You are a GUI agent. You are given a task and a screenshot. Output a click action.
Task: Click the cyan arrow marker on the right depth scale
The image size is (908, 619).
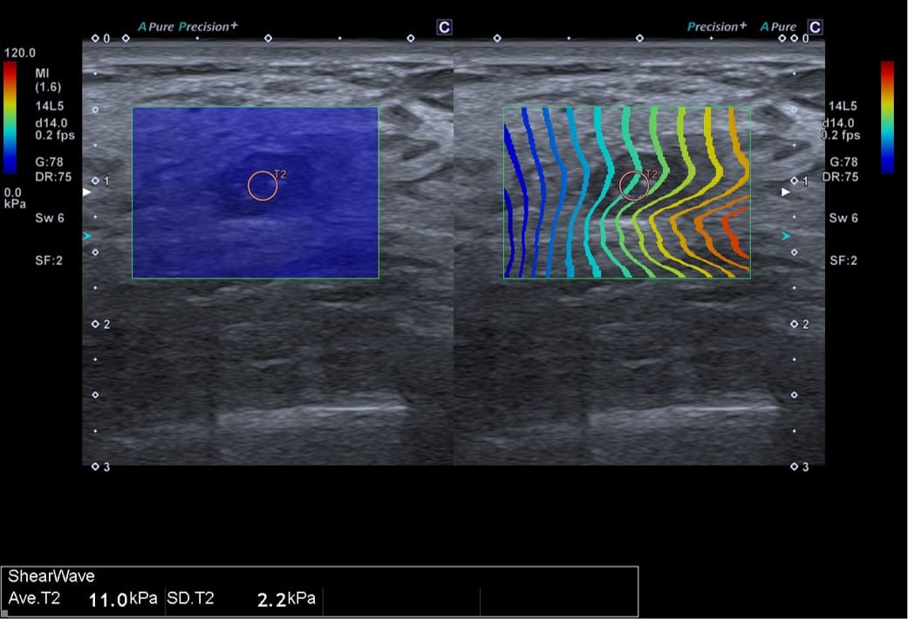coord(786,236)
